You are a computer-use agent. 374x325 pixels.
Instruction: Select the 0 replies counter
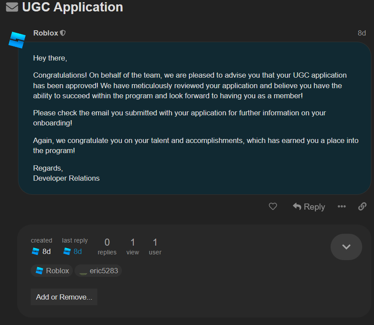(x=107, y=246)
